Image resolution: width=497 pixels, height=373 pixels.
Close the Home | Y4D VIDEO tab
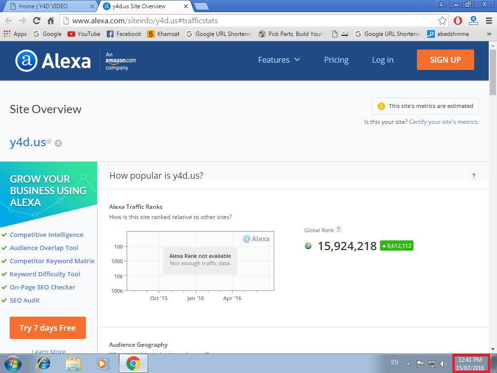[92, 6]
